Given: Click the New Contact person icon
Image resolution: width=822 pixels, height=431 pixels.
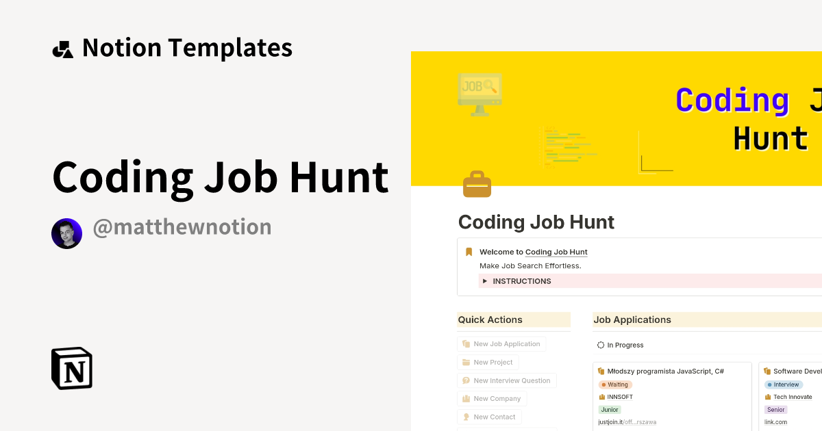Looking at the screenshot, I should 465,417.
